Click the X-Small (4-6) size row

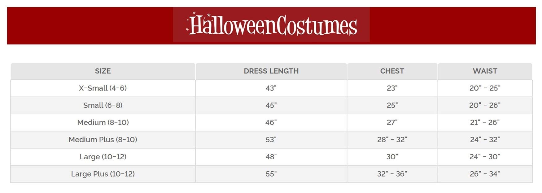pos(103,88)
